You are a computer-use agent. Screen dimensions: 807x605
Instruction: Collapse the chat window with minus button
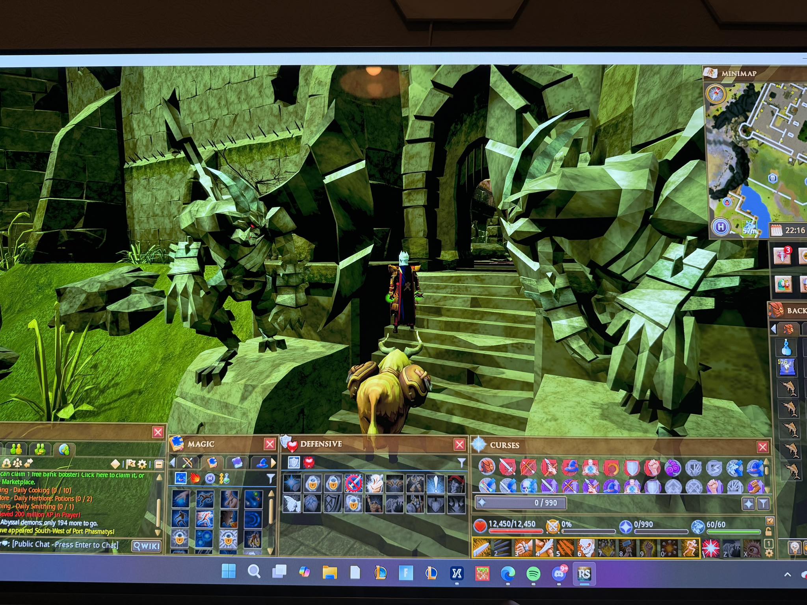click(158, 464)
